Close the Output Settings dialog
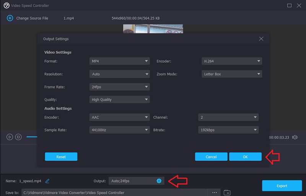Screen dimensions: 306x196 pos(261,39)
